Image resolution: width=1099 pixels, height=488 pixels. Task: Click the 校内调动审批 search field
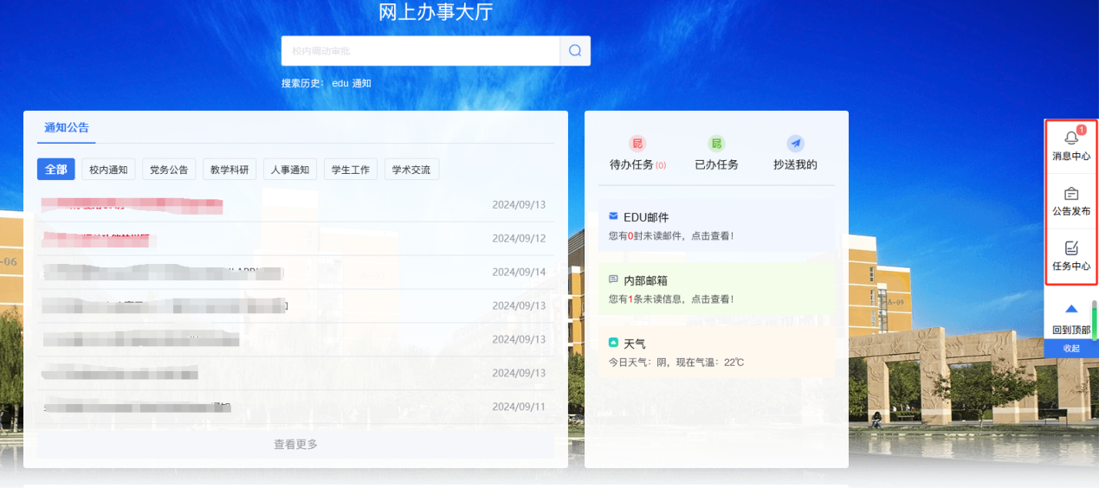pyautogui.click(x=420, y=51)
